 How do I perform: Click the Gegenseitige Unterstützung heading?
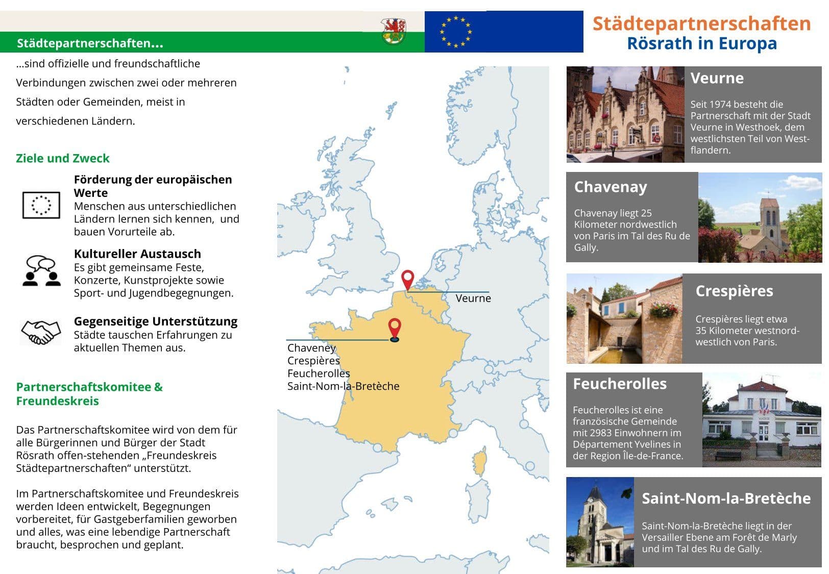156,321
